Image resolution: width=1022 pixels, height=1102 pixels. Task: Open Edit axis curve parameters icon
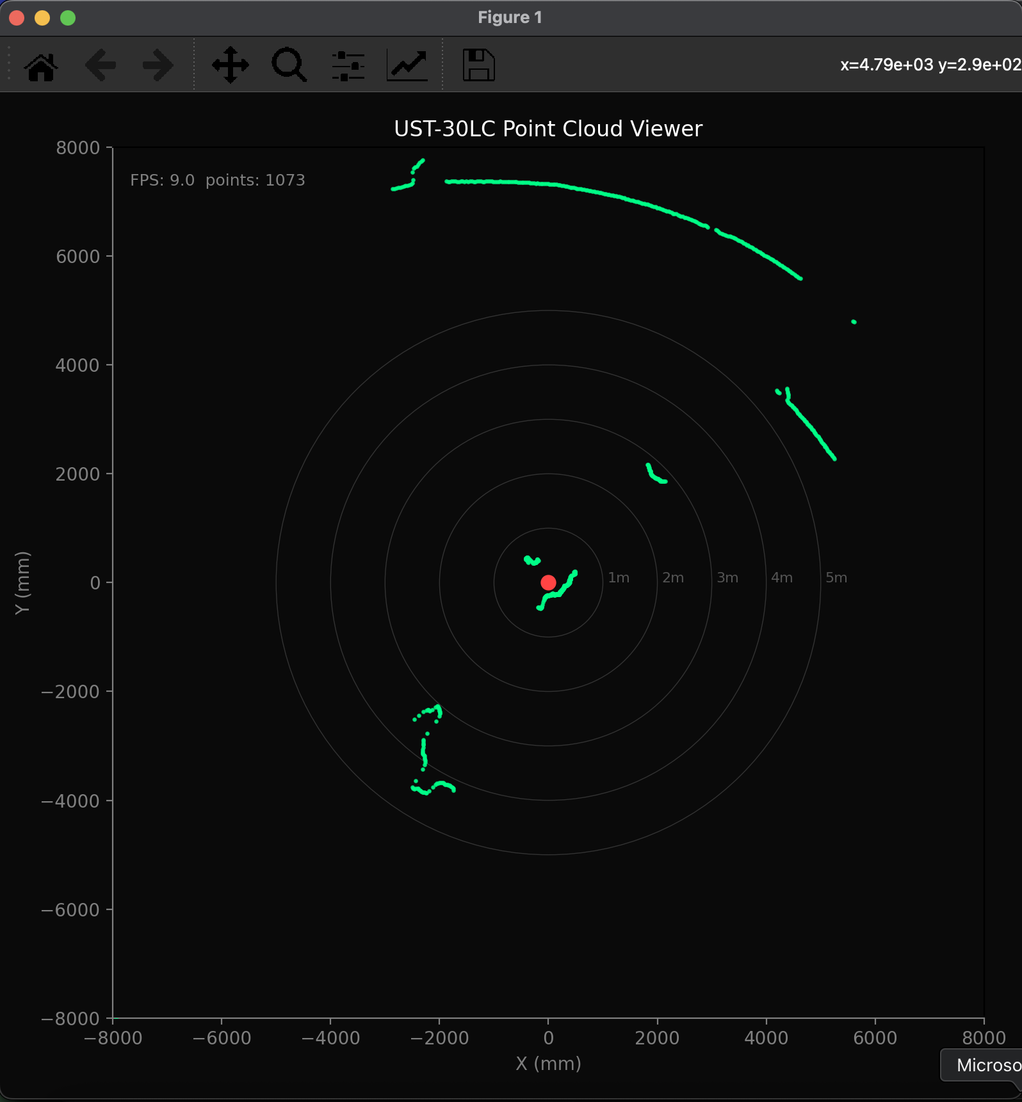point(407,65)
